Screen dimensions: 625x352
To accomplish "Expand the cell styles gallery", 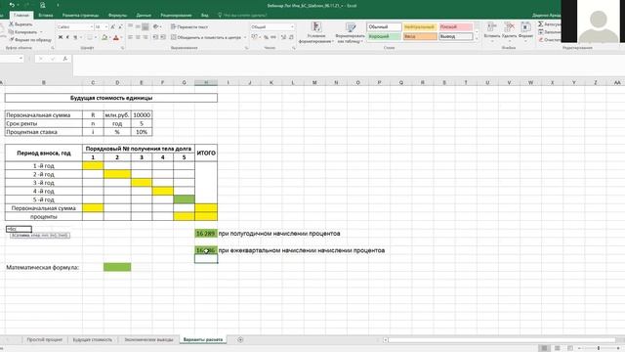I will (477, 38).
